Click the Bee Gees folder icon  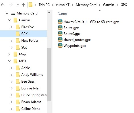tap(18, 81)
